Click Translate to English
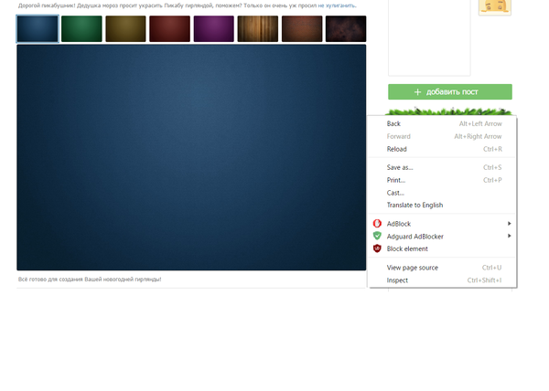 (x=414, y=206)
